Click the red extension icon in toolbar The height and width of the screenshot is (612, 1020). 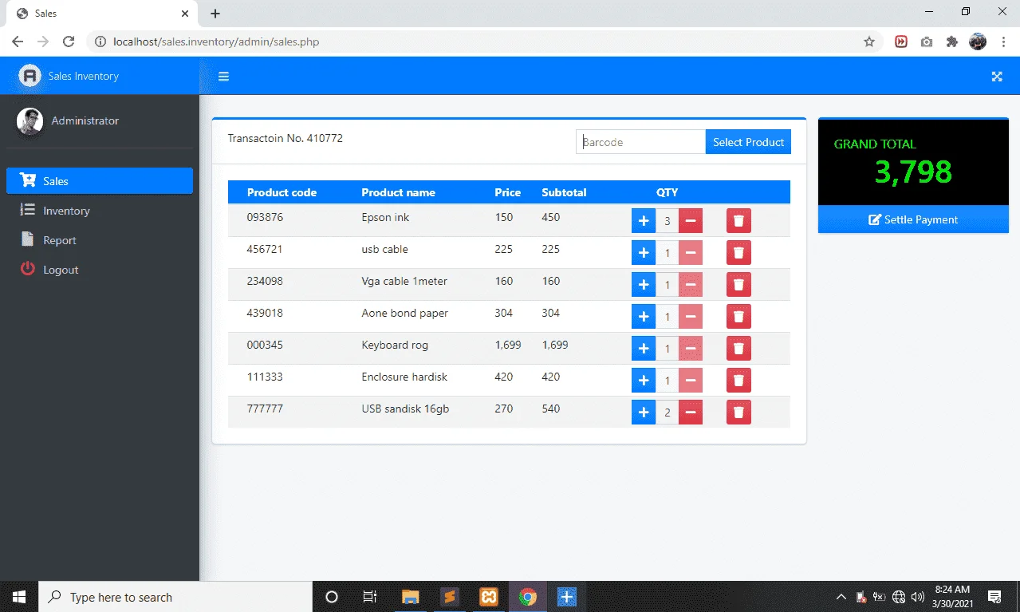[x=901, y=41]
